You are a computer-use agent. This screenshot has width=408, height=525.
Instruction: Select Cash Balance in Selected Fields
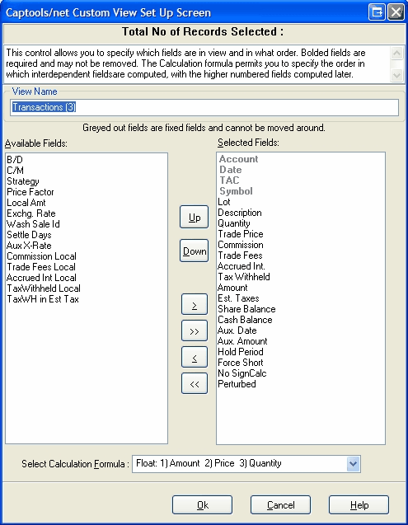(x=245, y=320)
